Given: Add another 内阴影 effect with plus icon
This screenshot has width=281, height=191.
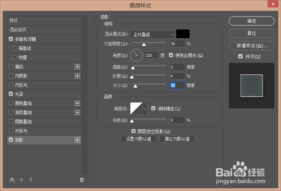Looking at the screenshot, I should click(x=77, y=76).
